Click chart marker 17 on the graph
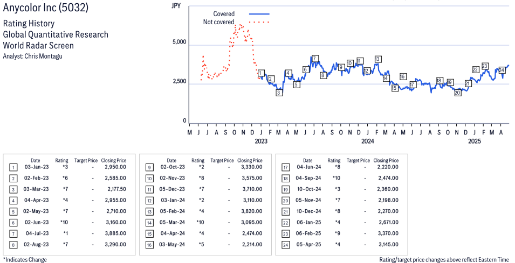 (x=413, y=85)
